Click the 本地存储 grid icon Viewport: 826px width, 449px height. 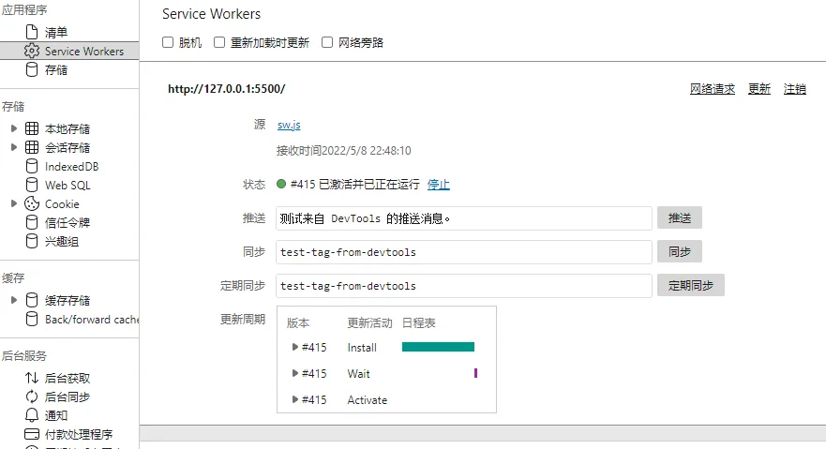point(32,128)
